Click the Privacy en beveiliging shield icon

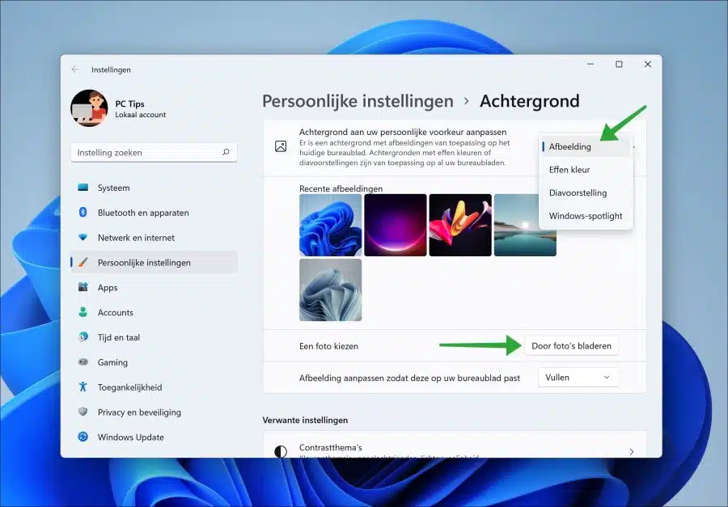point(83,412)
